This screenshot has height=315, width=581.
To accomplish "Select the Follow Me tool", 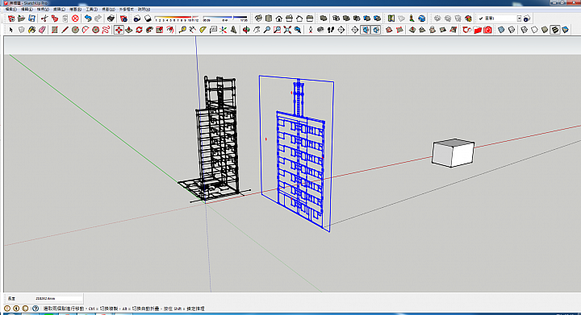I will point(149,30).
